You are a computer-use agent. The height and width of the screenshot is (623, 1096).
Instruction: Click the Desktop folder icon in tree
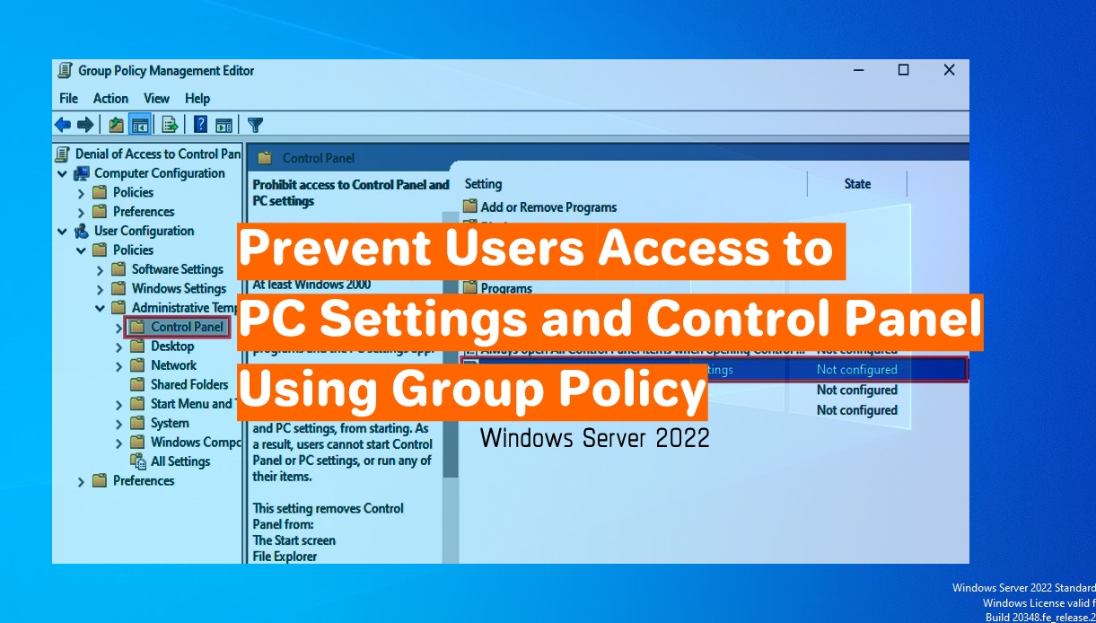click(137, 346)
